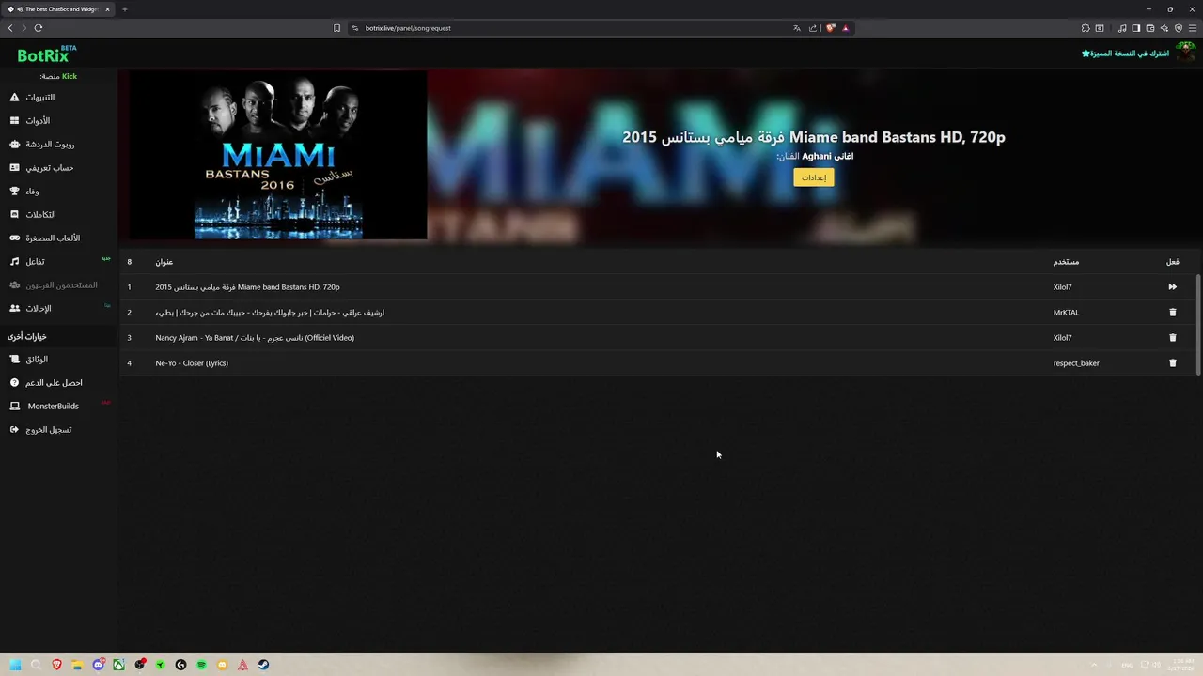Open الألعاب المصغرة mini games
1203x676 pixels.
click(53, 238)
